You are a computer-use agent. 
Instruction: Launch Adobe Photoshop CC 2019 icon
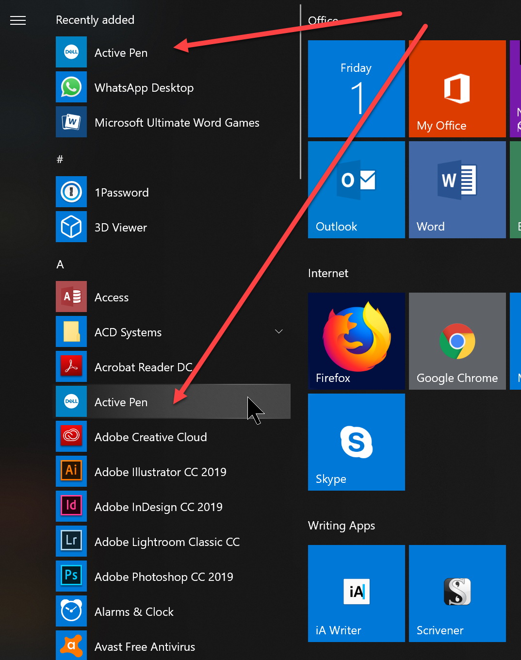point(71,576)
